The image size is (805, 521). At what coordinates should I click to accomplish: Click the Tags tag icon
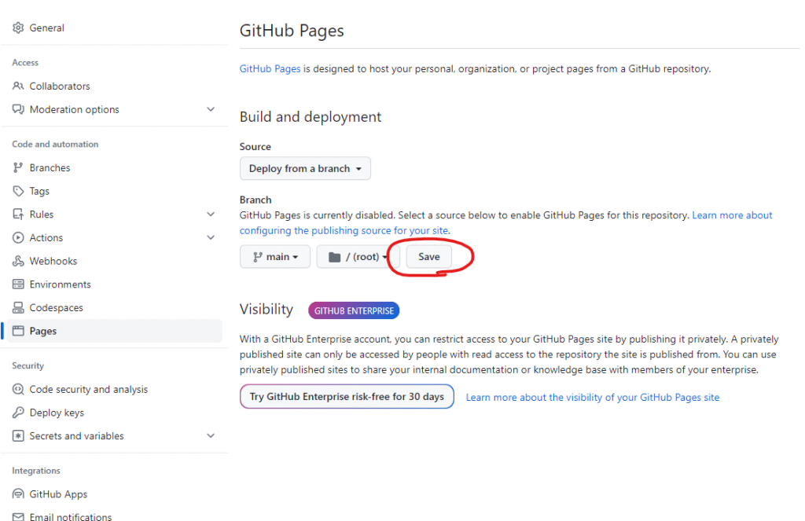click(18, 191)
